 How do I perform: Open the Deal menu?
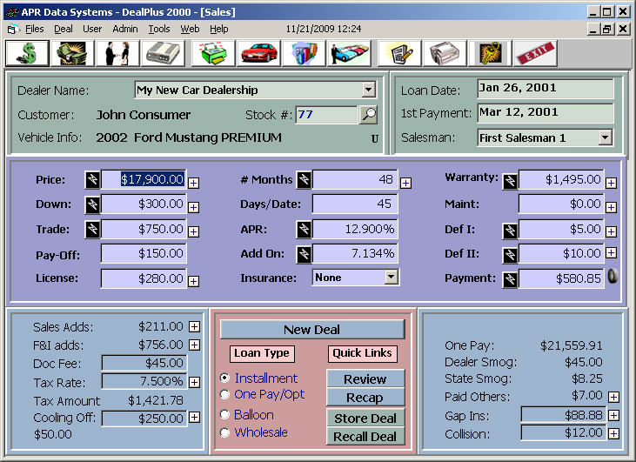64,29
